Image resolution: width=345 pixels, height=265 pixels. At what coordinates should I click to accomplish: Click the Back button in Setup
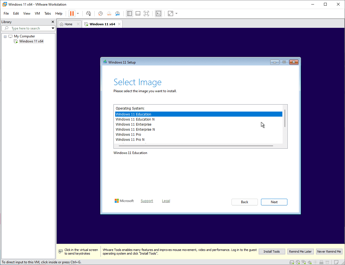pos(245,202)
